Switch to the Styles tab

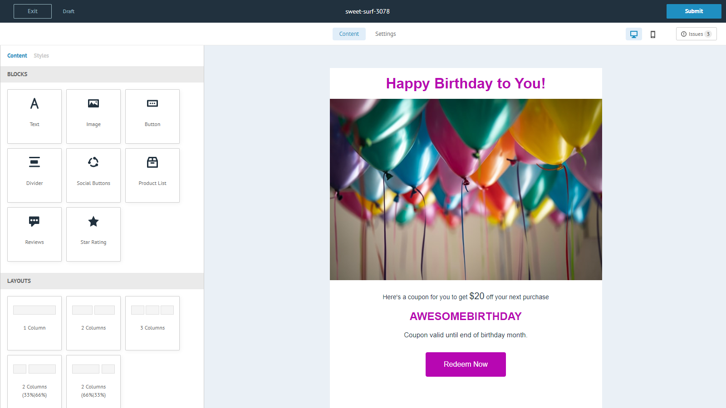41,56
